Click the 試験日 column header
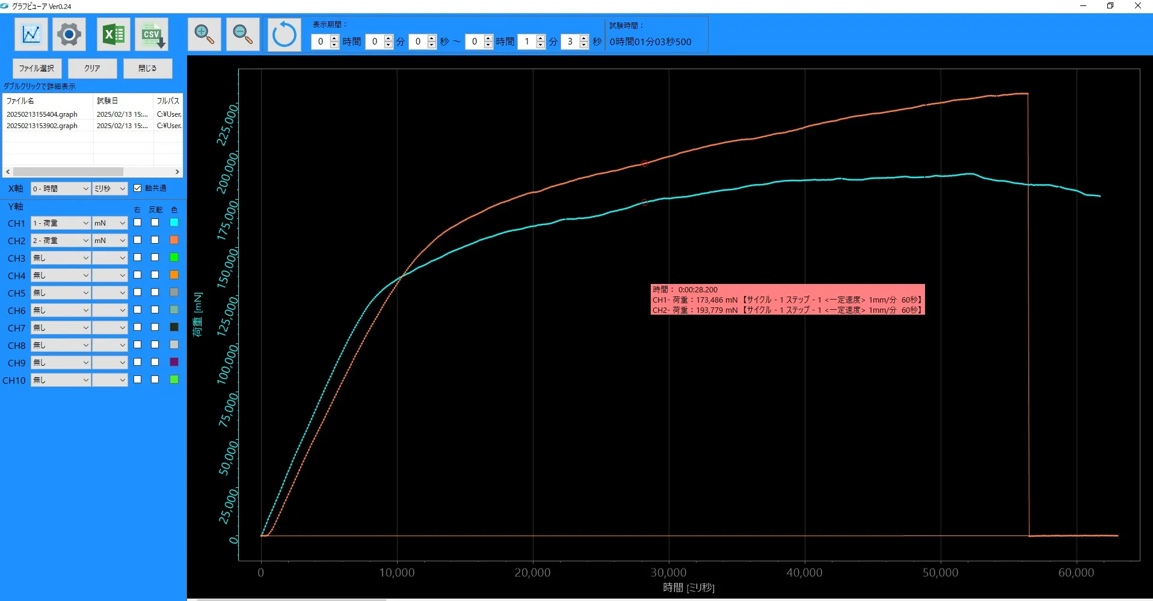Viewport: 1153px width, 601px height. tap(123, 101)
